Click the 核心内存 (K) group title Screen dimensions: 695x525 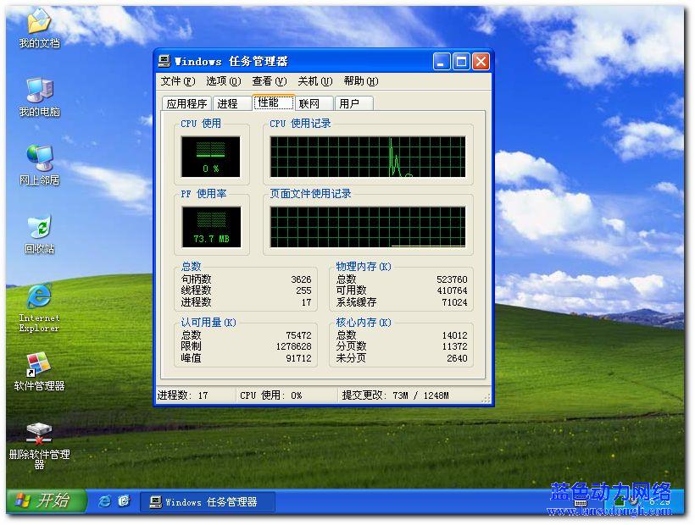(364, 323)
